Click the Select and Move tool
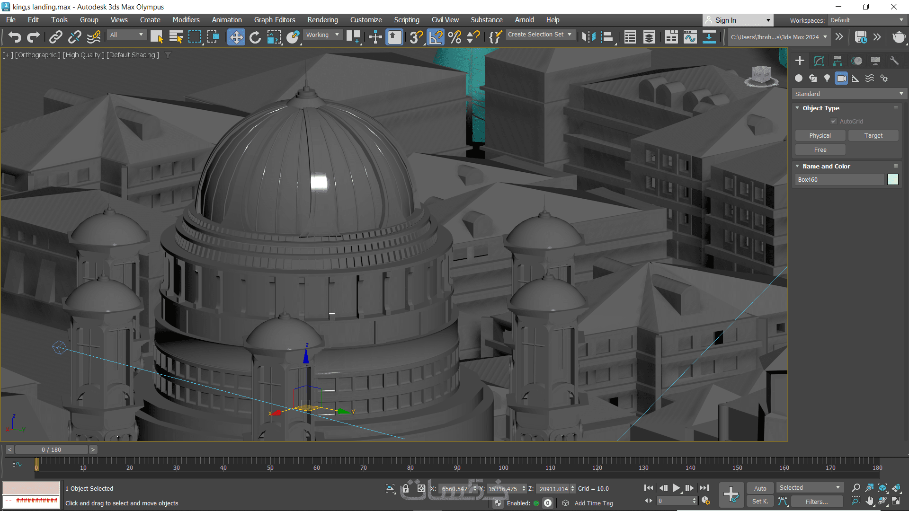 tap(236, 37)
